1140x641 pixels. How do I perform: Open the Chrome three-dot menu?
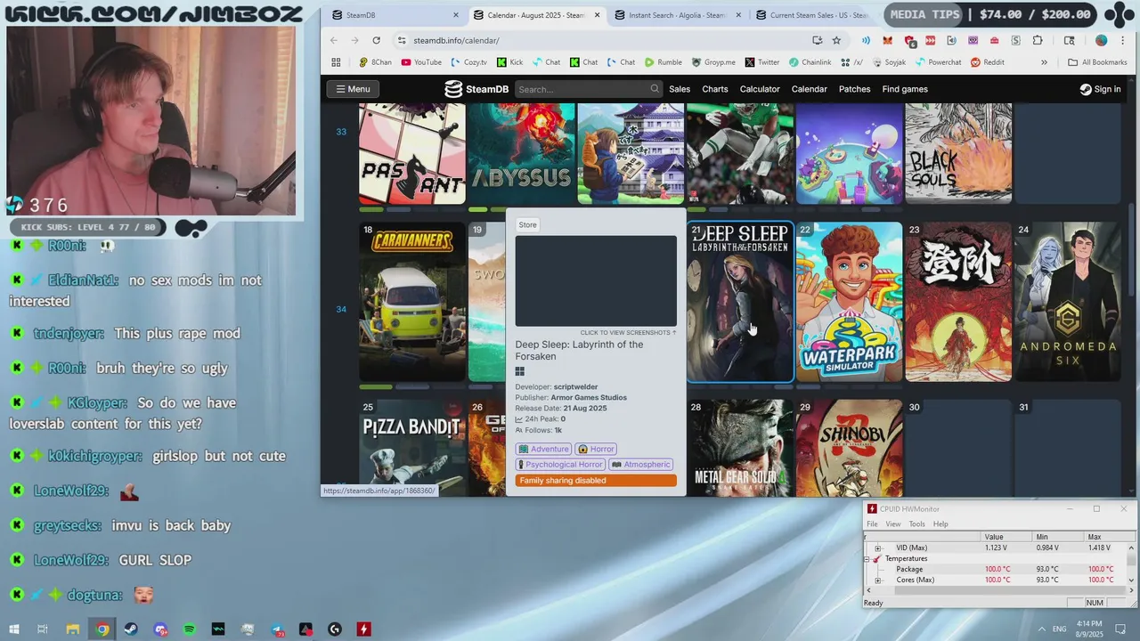pos(1123,40)
